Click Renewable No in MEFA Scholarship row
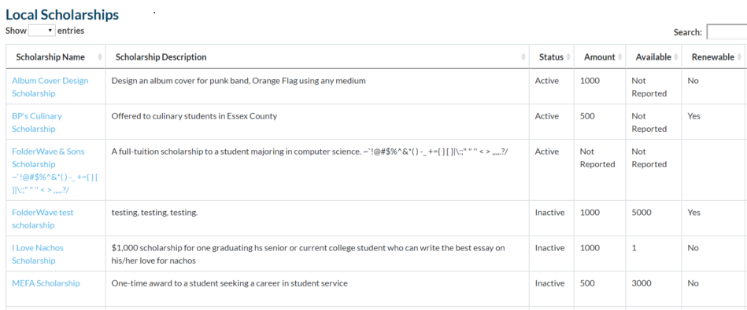Image resolution: width=747 pixels, height=310 pixels. (693, 283)
